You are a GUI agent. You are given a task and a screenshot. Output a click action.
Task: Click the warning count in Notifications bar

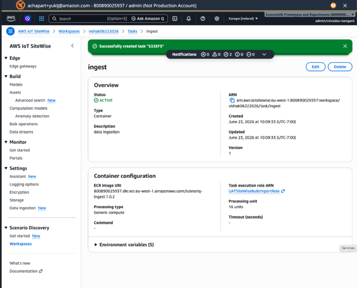(216, 54)
